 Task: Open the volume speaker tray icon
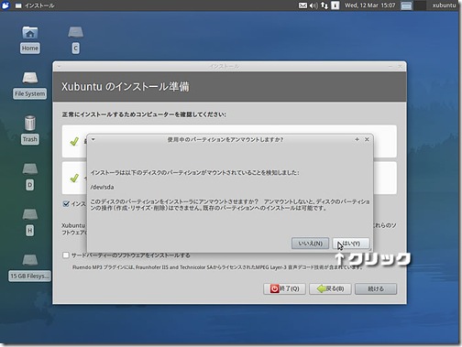313,5
